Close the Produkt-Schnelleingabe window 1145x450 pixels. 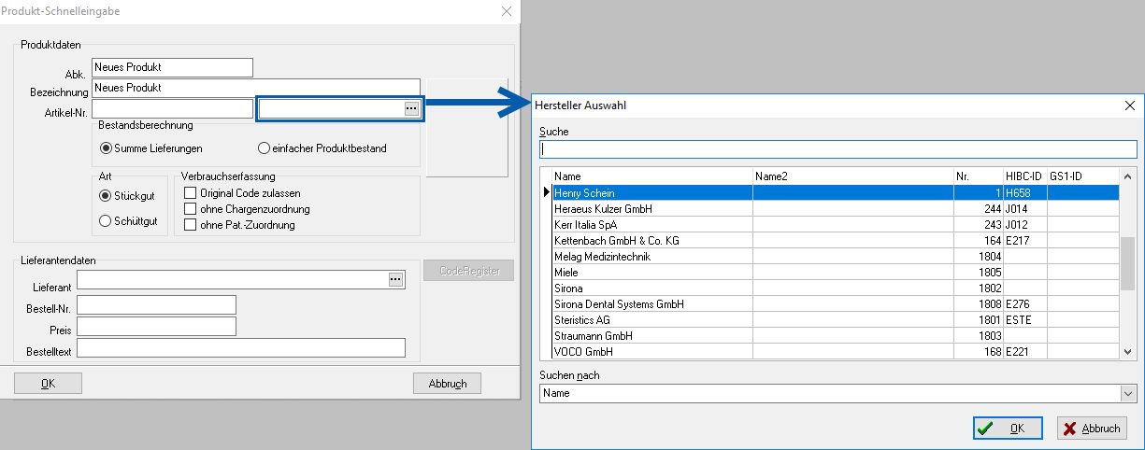click(507, 11)
